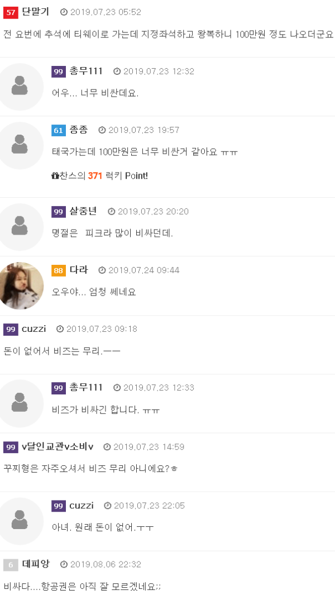335x595 pixels.
Task: Click the cuzzi username posted at 09:18
Action: [34, 329]
